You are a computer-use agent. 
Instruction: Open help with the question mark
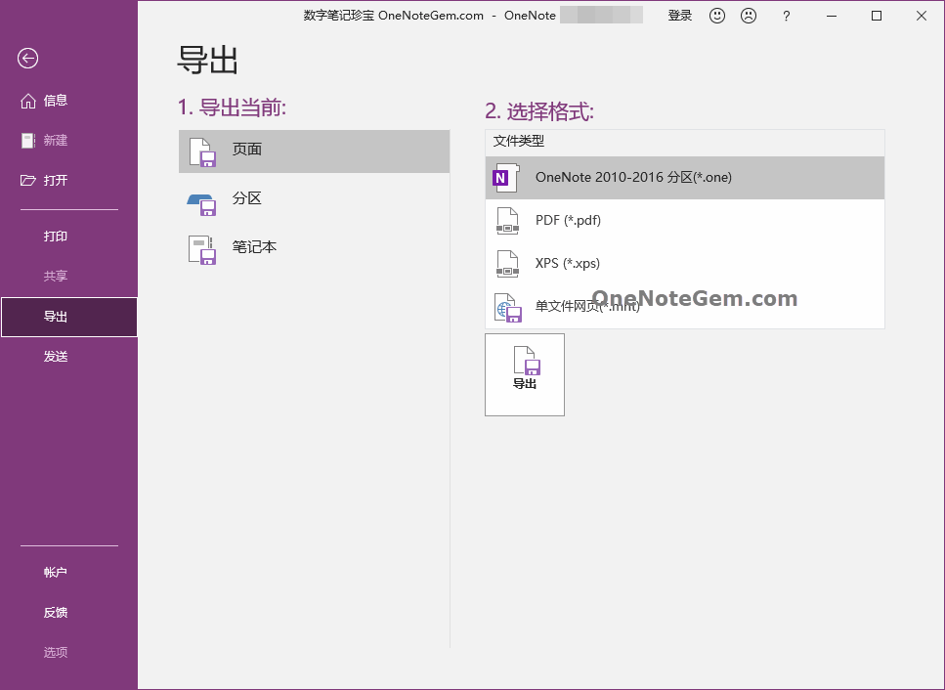[x=786, y=17]
